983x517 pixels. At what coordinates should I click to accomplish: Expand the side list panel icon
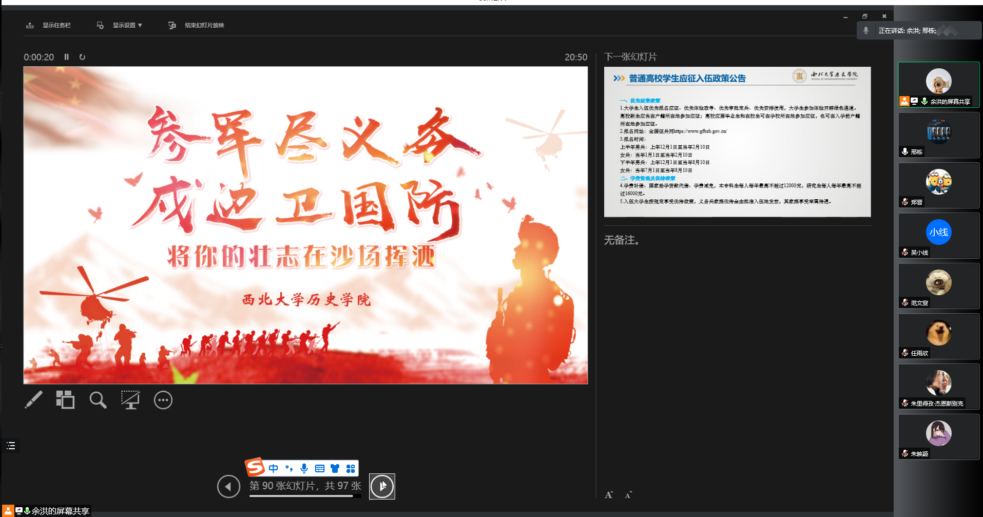(11, 446)
